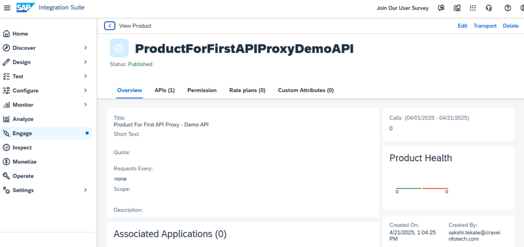Image resolution: width=524 pixels, height=247 pixels.
Task: Open the feedback icon beside the user survey link
Action: 441,8
